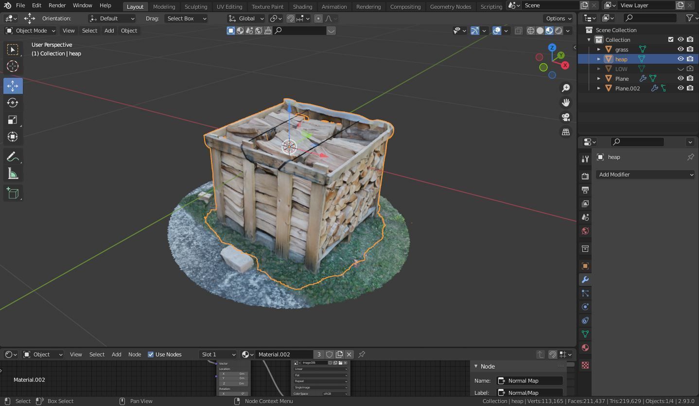
Task: Open Tool properties tab
Action: 585,159
